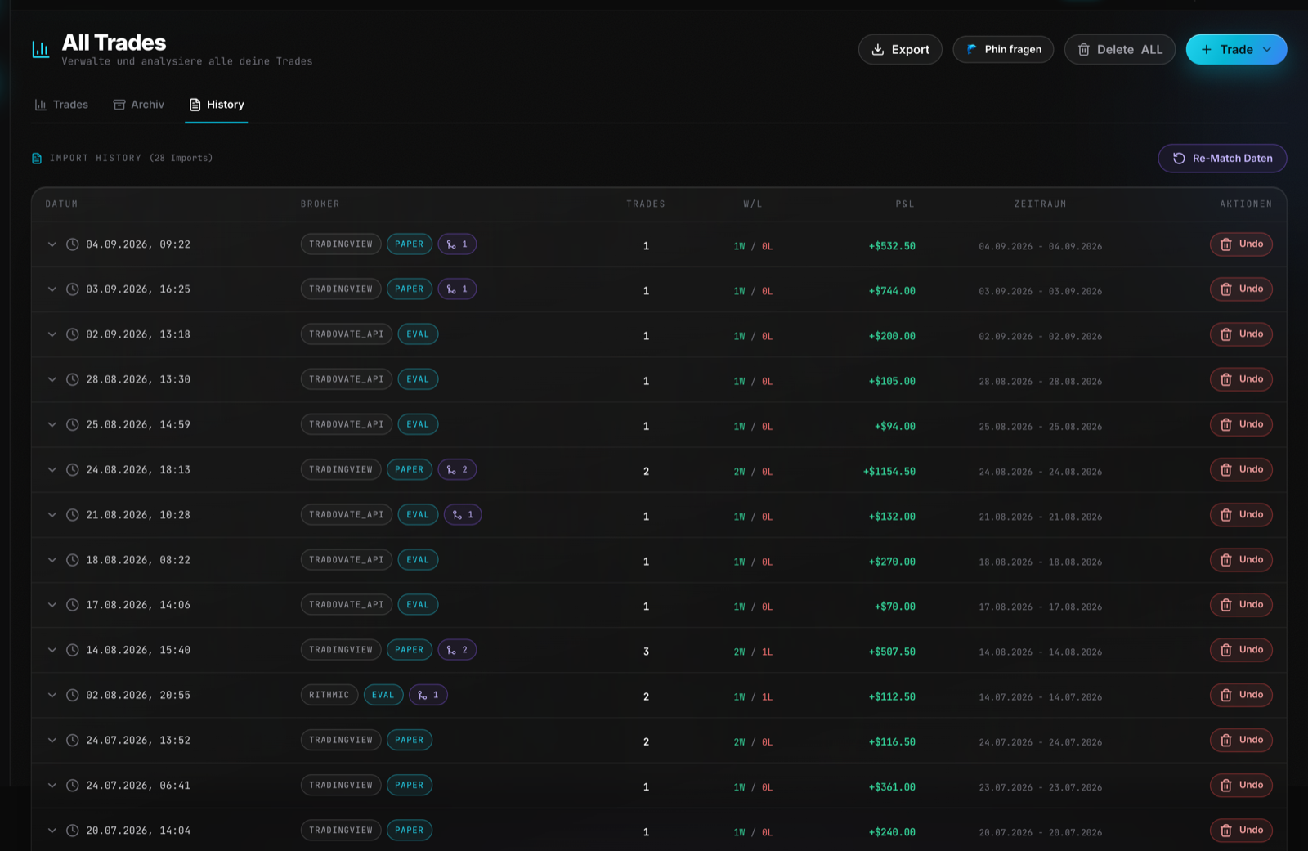Click the link badge in the 14.08.2026 row
The width and height of the screenshot is (1308, 851).
(x=457, y=650)
